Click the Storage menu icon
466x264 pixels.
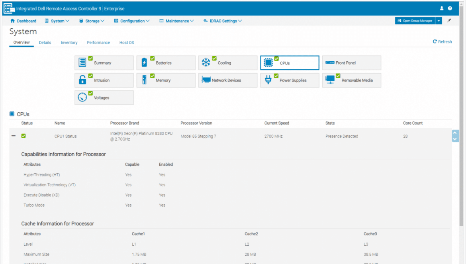(x=81, y=21)
